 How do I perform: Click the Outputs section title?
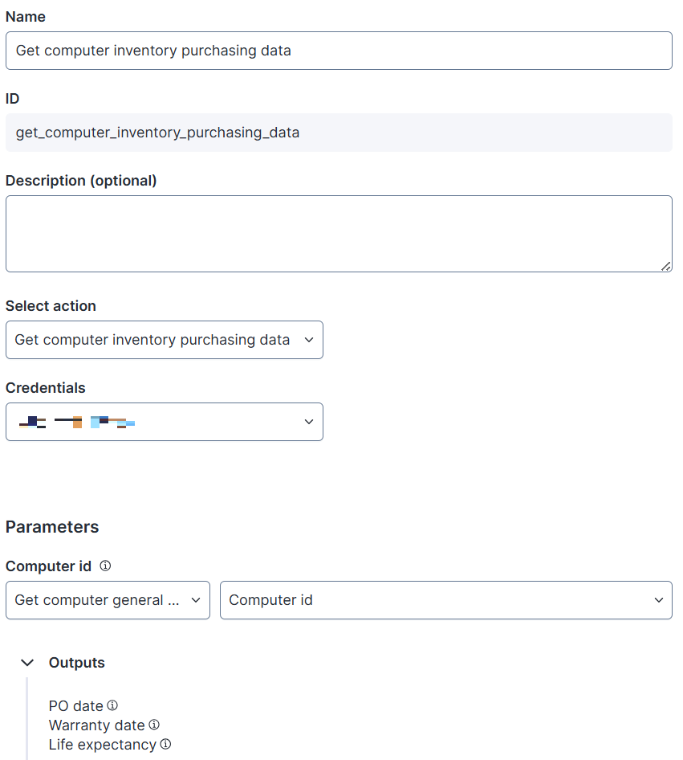(77, 663)
